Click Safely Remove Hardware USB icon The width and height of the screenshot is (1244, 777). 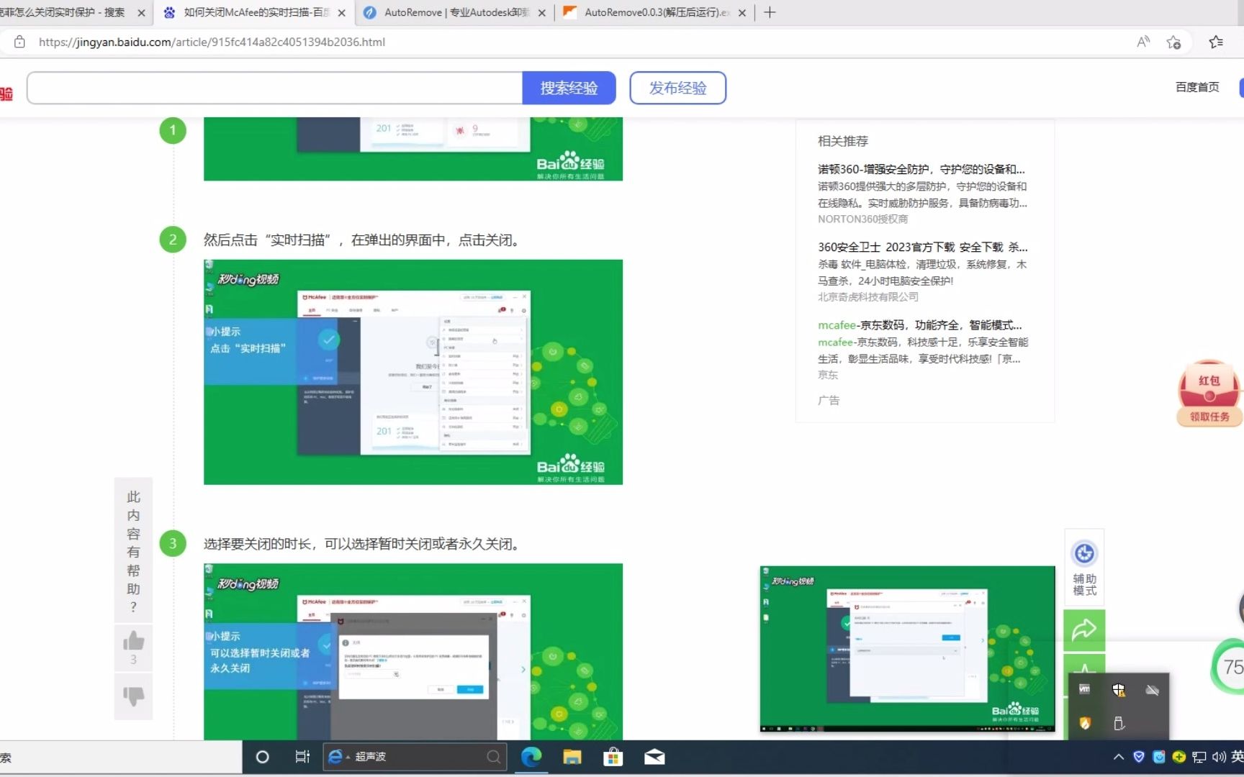tap(1118, 723)
